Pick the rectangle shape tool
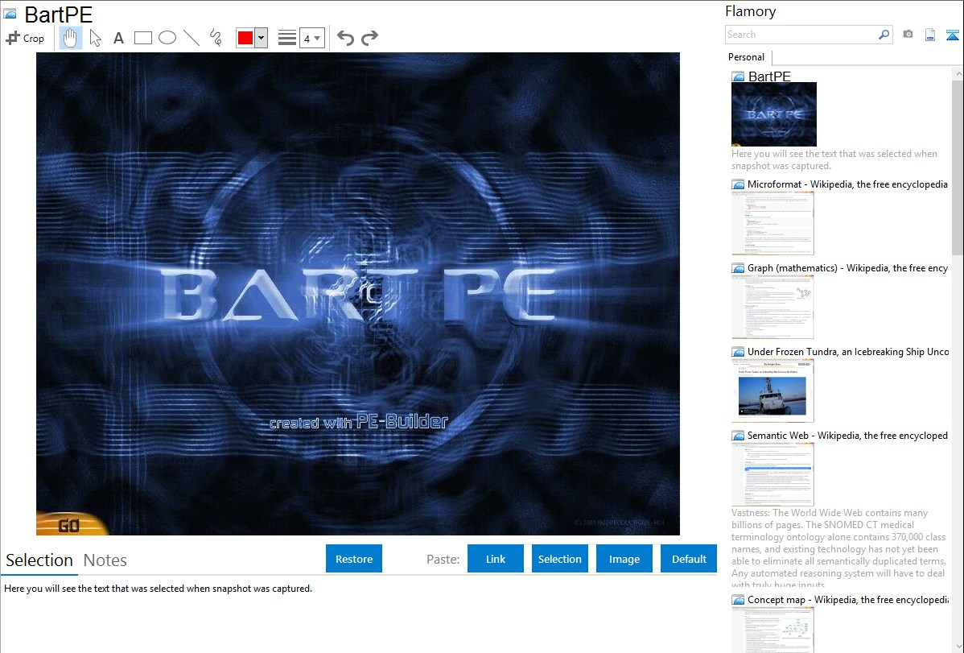 coord(142,38)
